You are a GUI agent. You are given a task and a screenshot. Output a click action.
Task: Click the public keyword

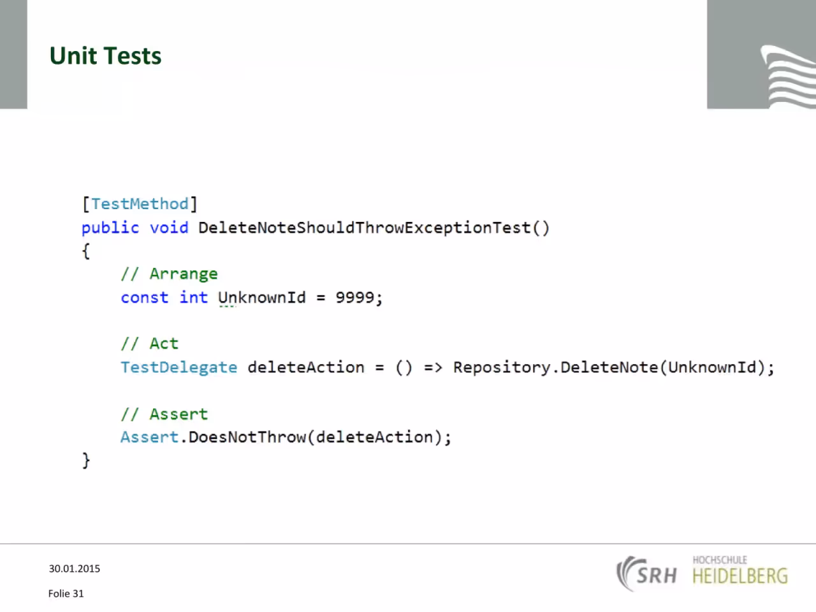pyautogui.click(x=110, y=228)
